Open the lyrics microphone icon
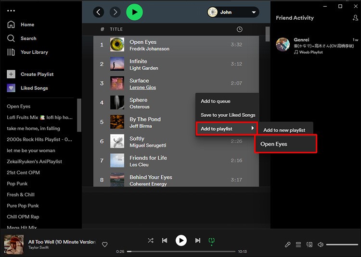The height and width of the screenshot is (257, 361). pyautogui.click(x=287, y=245)
